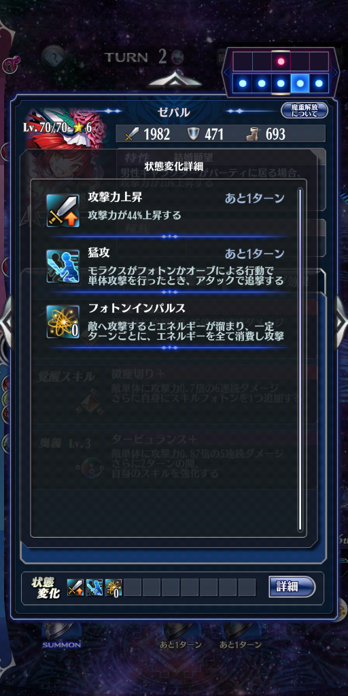The width and height of the screenshot is (348, 696).
Task: Click the small pursuit icon in 状態変化 bar
Action: [x=94, y=587]
